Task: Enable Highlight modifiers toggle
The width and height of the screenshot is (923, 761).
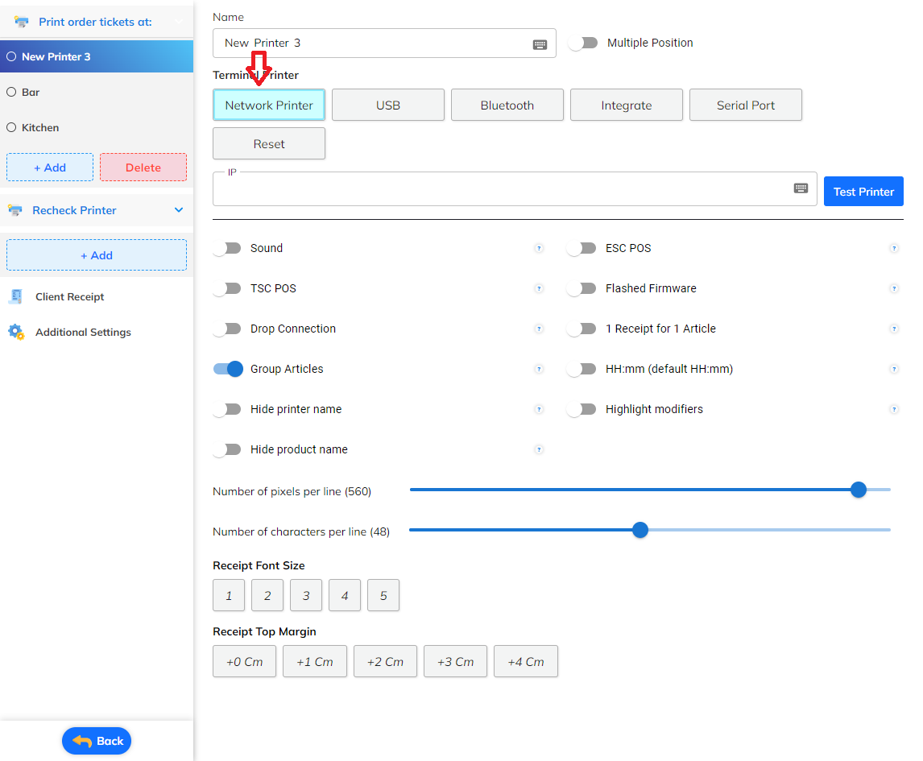Action: tap(582, 410)
